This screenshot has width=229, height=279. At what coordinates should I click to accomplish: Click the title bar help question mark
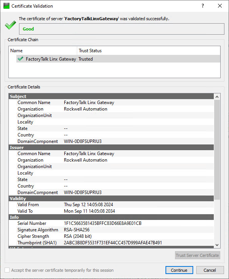coord(202,6)
